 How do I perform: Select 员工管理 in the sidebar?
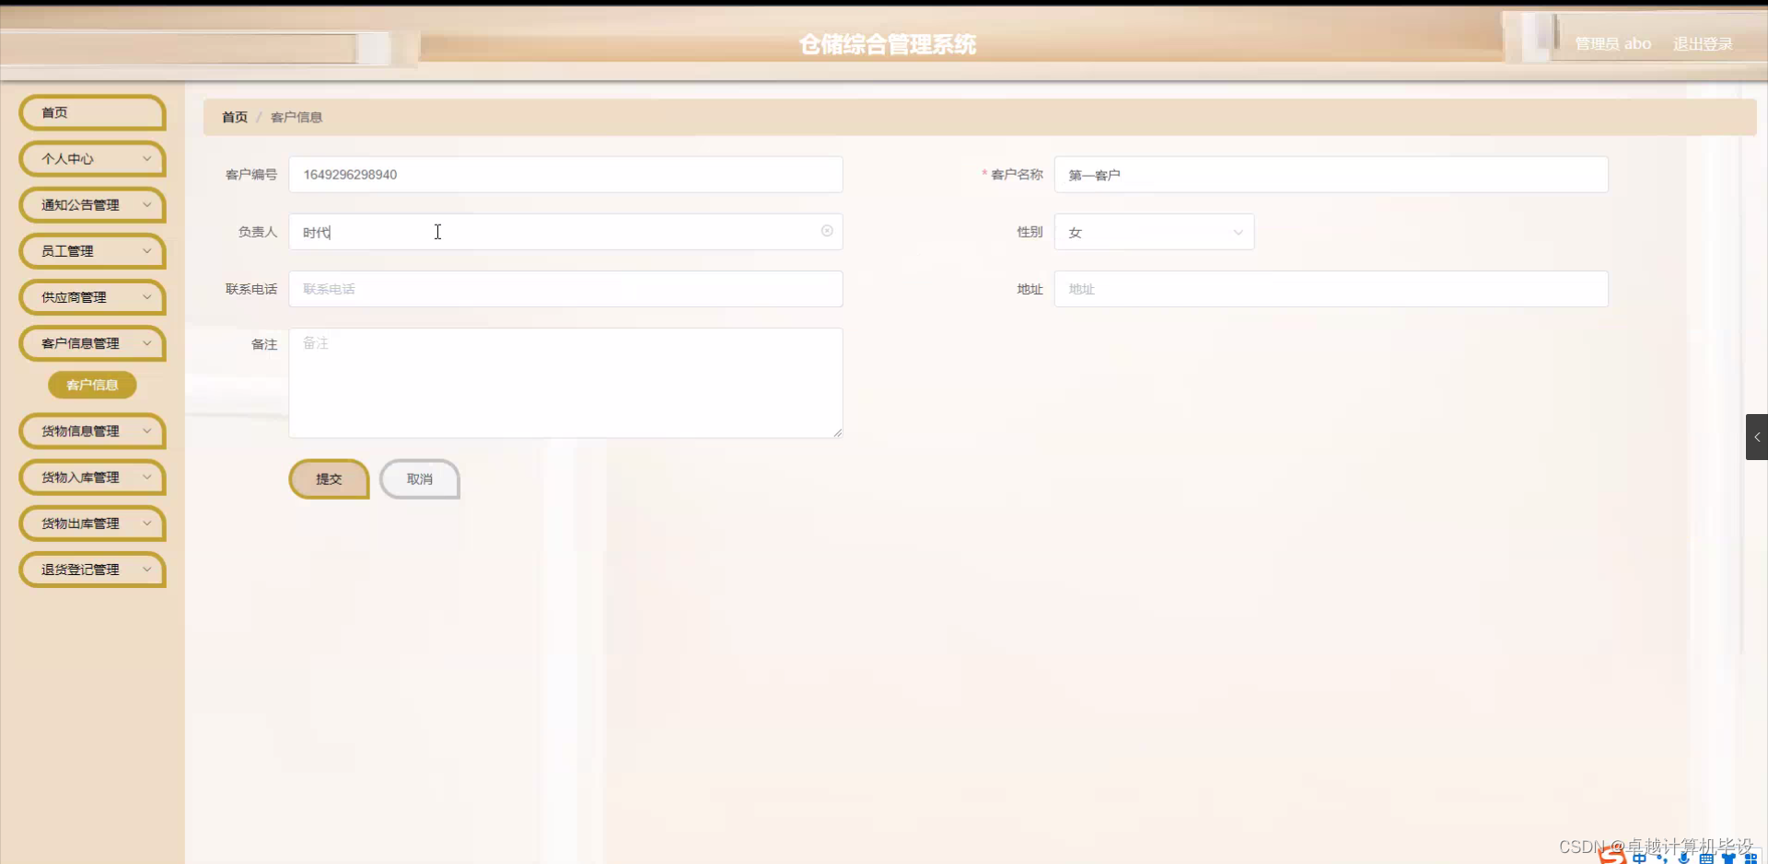click(91, 250)
